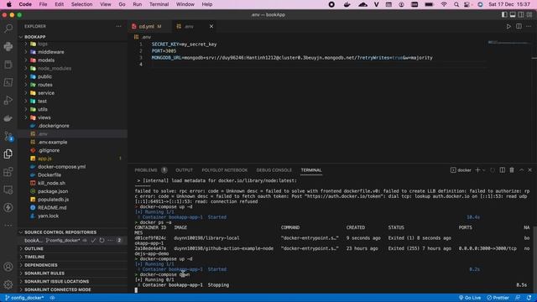Close the .env editor tab
This screenshot has height=302, width=537.
click(x=211, y=26)
